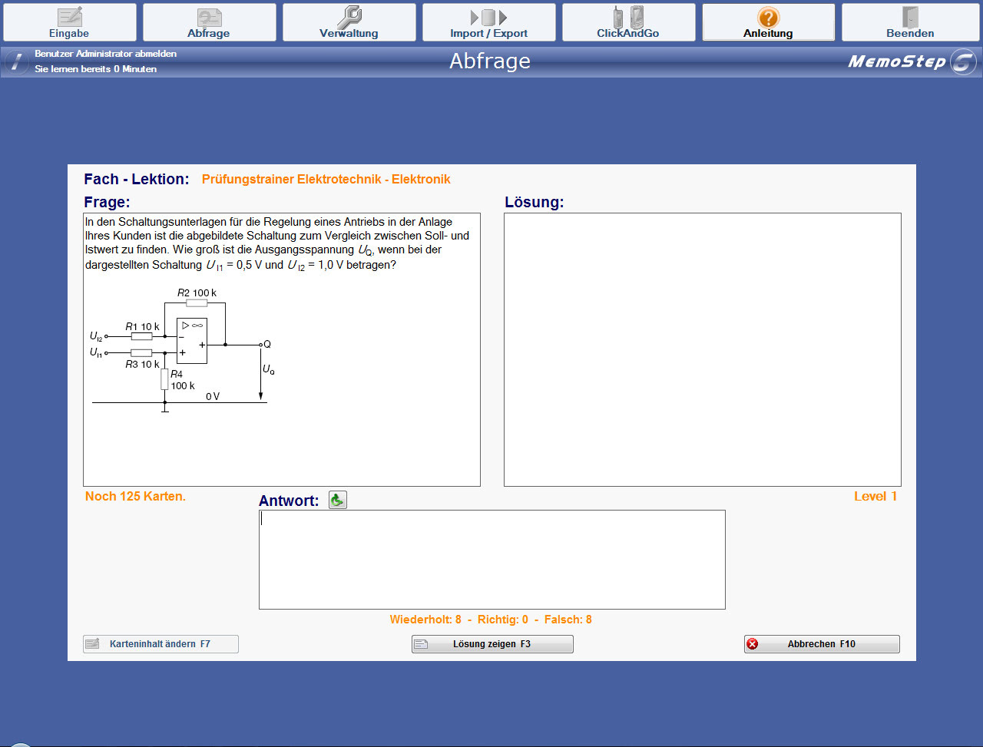Screen dimensions: 983x747
Task: Open Verwaltung wrench tool
Action: (349, 22)
